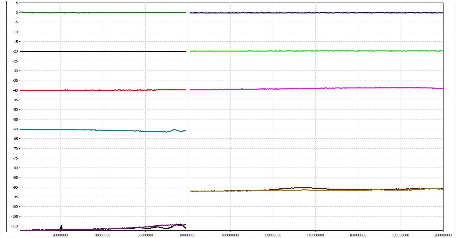The image size is (456, 238).
Task: Click the 80000000 x-axis label
Action: (x=188, y=235)
